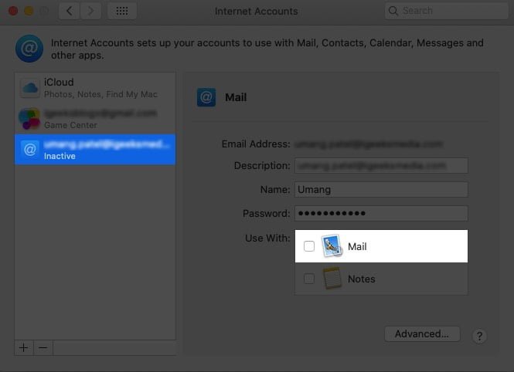Click the iCloud cloud icon in the sidebar

coord(30,88)
